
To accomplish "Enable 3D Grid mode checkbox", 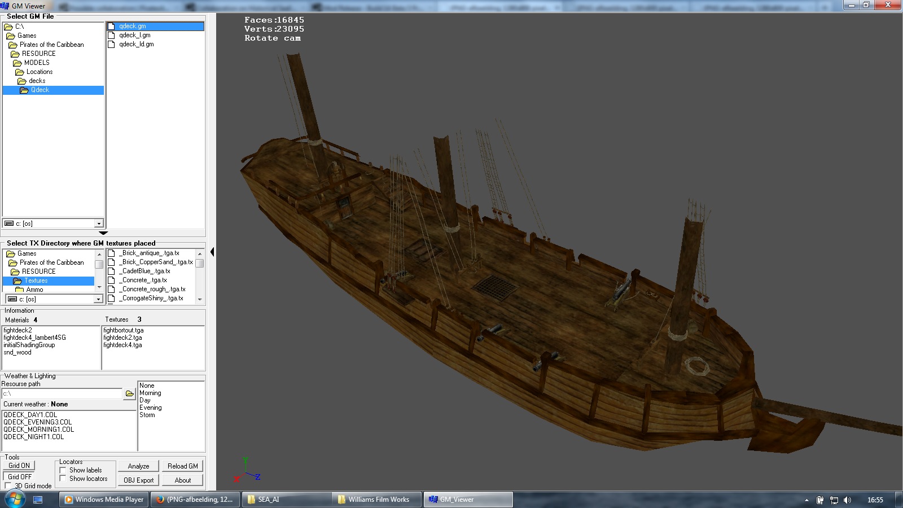I will pos(8,486).
